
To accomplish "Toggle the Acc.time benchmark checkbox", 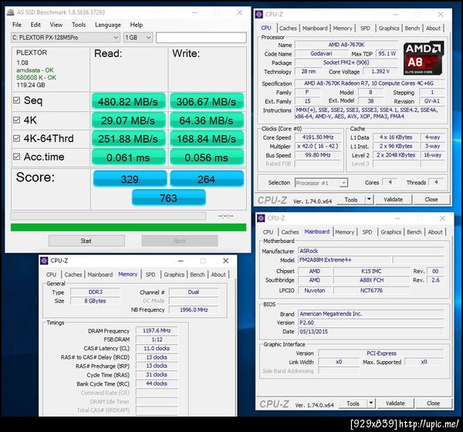I will pos(16,157).
